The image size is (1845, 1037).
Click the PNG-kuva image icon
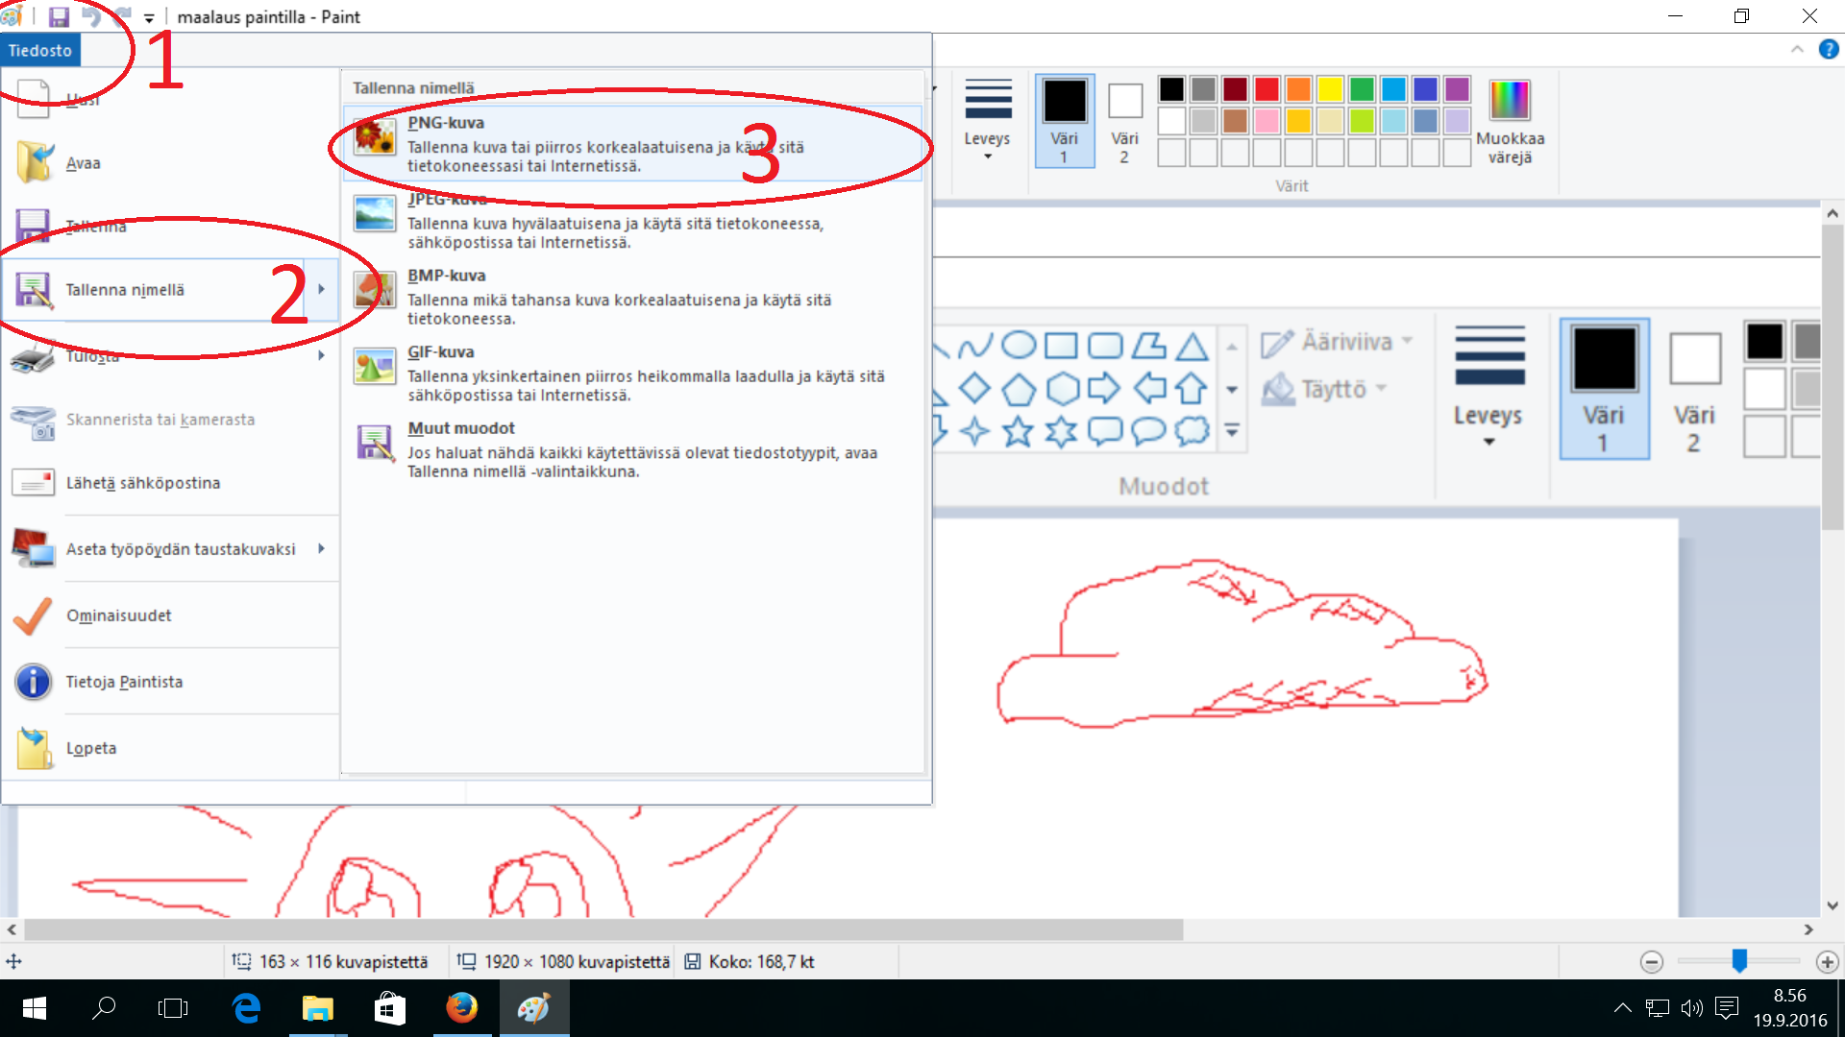pyautogui.click(x=374, y=137)
